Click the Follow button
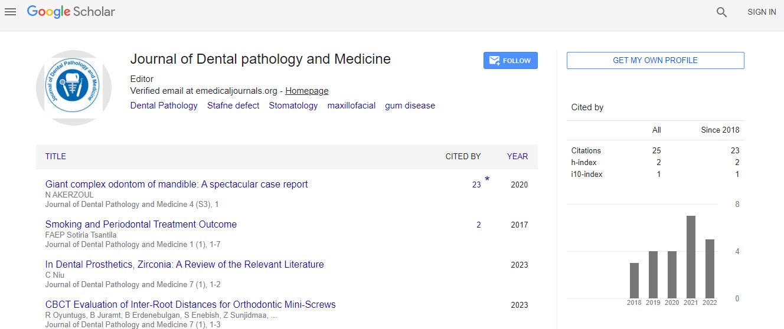784x329 pixels. [x=510, y=61]
